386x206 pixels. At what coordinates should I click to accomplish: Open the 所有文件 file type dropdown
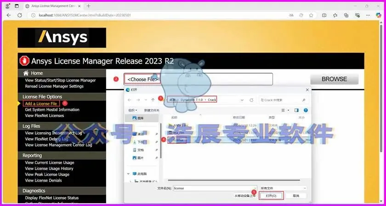(x=284, y=188)
